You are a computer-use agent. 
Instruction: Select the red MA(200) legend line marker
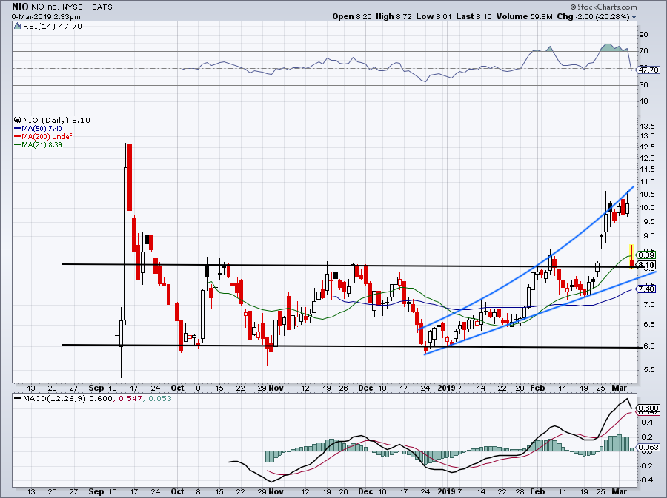pyautogui.click(x=18, y=136)
